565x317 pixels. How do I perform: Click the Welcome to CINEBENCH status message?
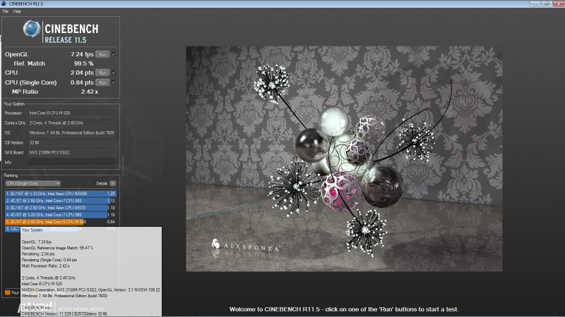click(344, 309)
